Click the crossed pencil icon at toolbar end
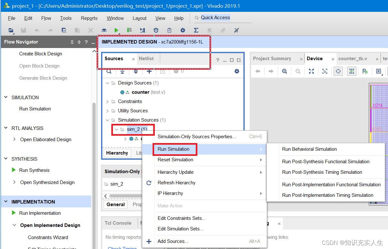Viewport: 388px width, 249px height. point(236,30)
